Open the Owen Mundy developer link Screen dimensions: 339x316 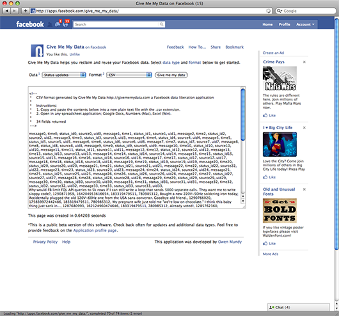coord(230,242)
